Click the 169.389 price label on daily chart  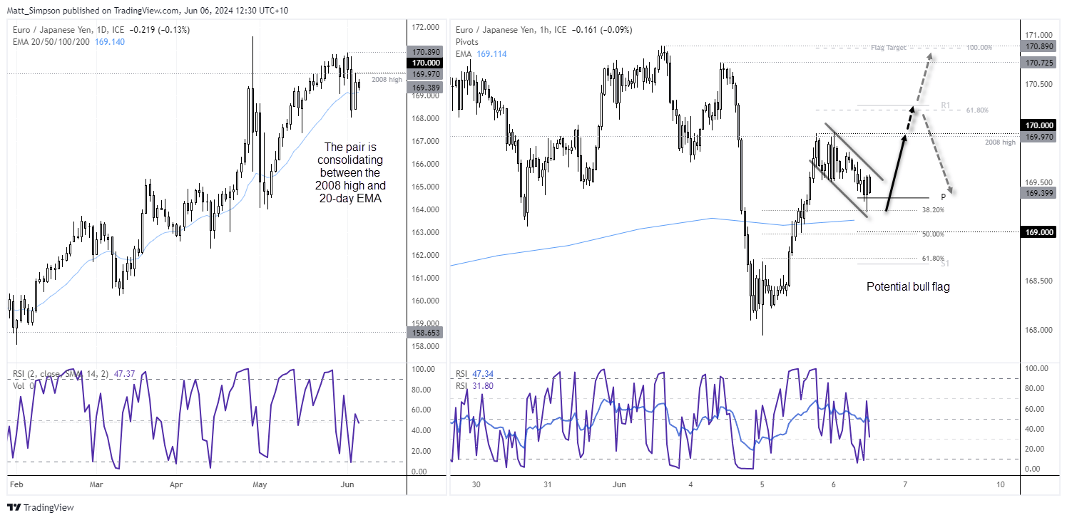[424, 87]
